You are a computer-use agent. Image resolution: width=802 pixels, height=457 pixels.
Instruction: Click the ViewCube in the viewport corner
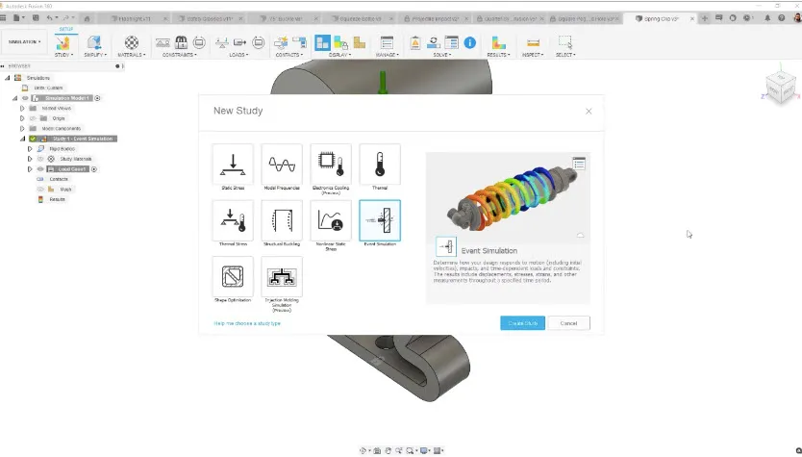(781, 88)
